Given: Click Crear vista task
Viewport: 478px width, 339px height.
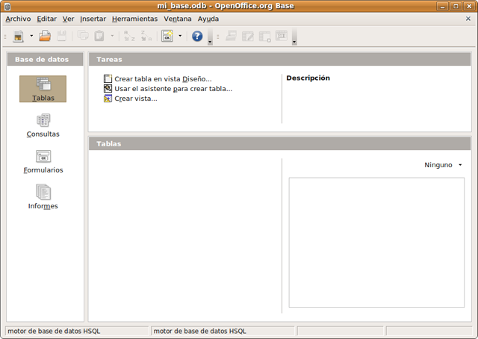Looking at the screenshot, I should pos(135,98).
